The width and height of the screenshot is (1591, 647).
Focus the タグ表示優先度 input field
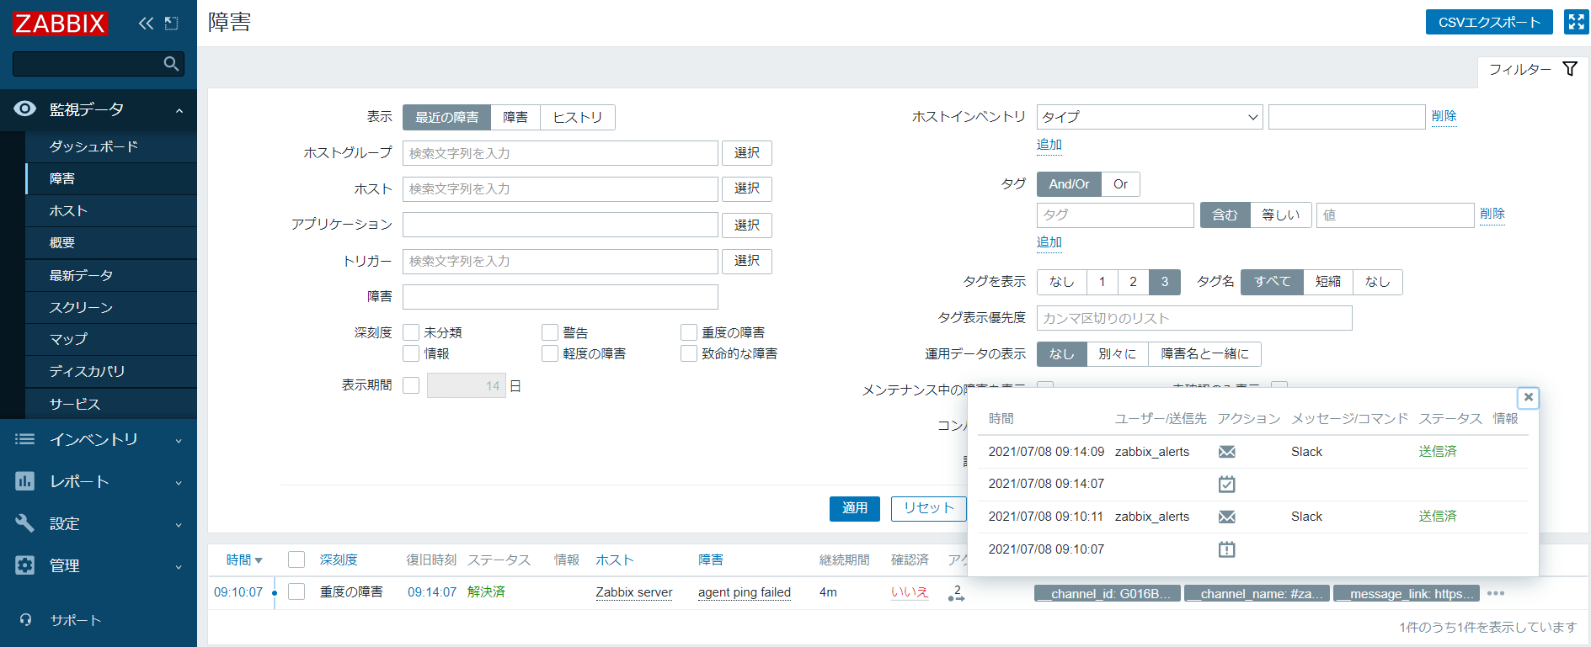[x=1194, y=318]
